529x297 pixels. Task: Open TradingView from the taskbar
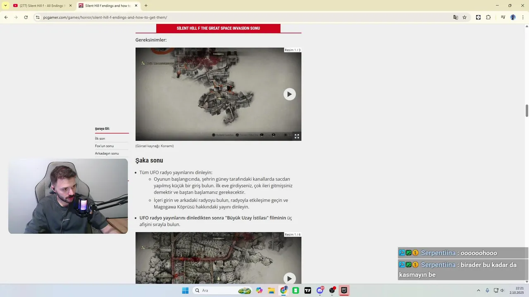(x=307, y=290)
